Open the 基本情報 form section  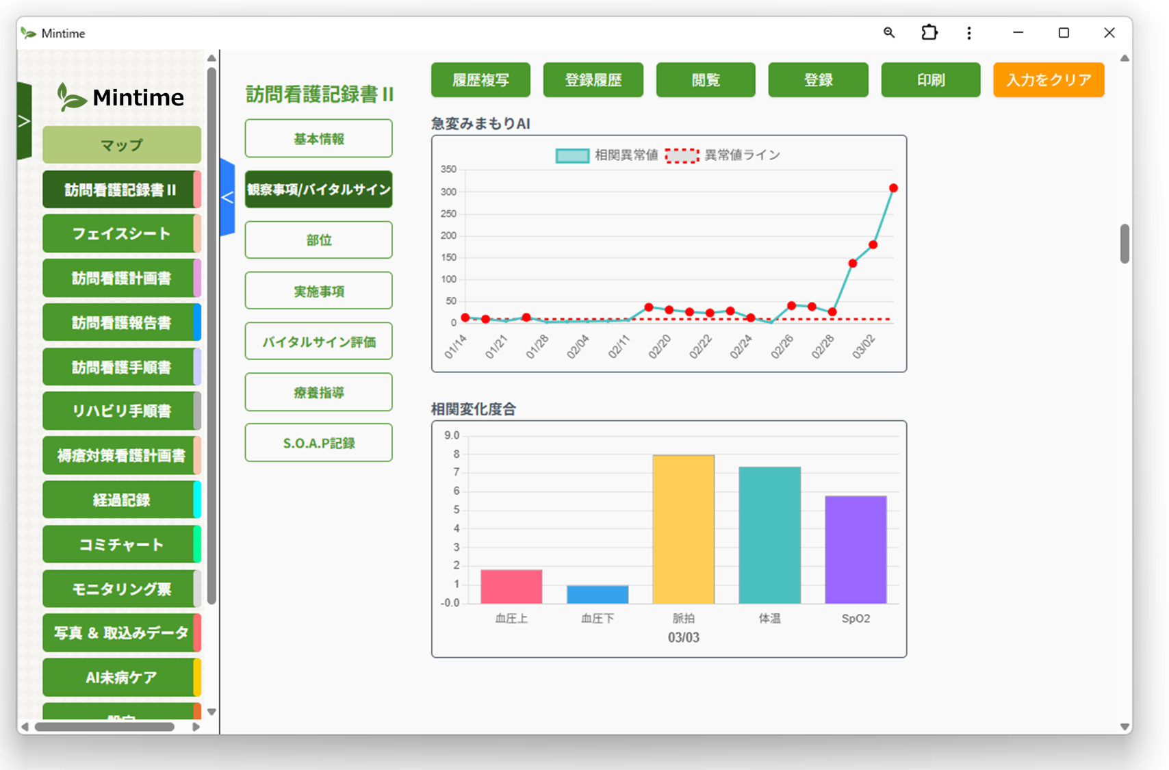318,138
